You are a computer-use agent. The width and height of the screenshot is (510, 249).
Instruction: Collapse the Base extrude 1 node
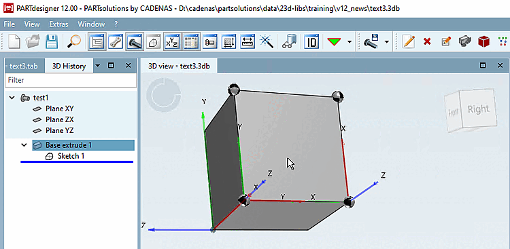point(24,145)
